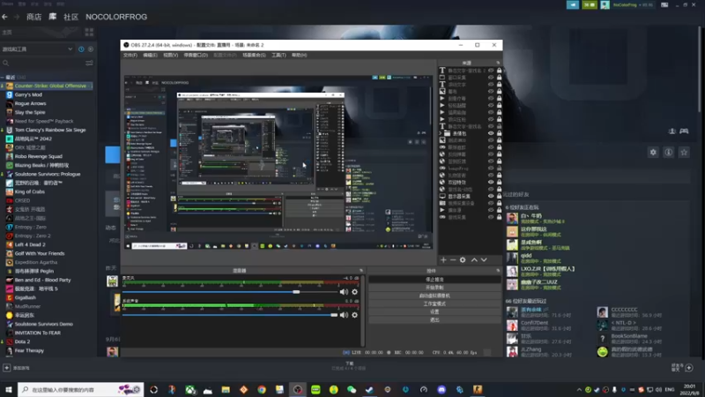Toggle visibility of the last source in the list

(491, 217)
